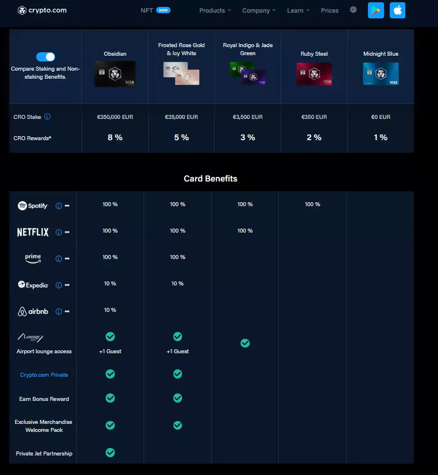Expand the Company dropdown menu
Viewport: 438px width, 475px height.
click(259, 10)
